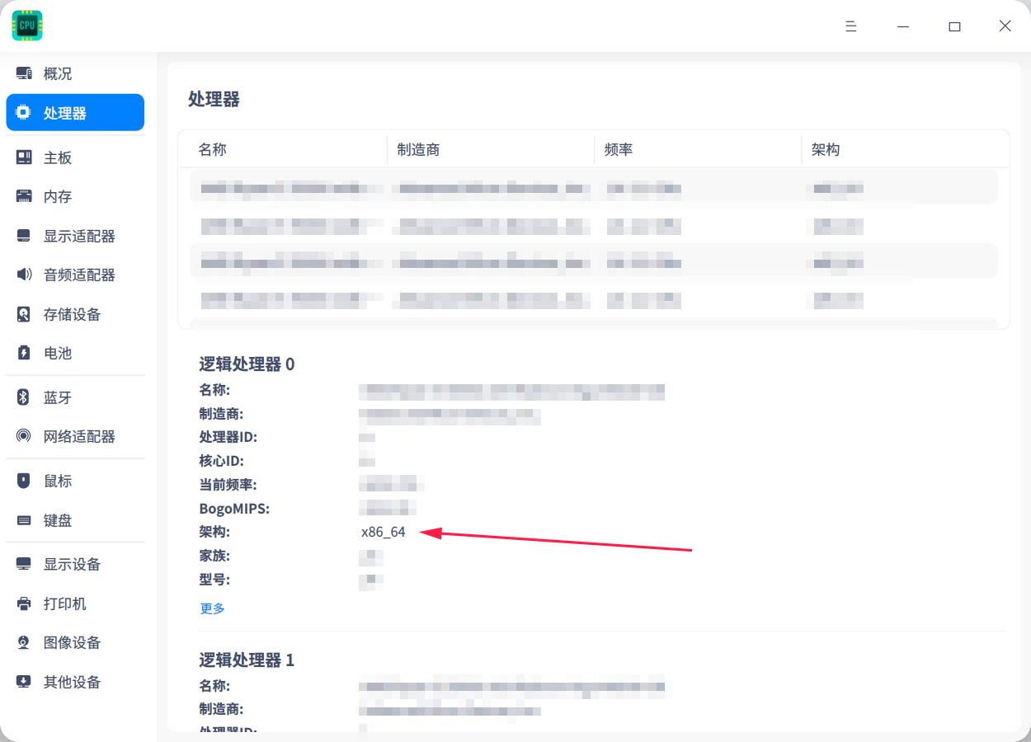The height and width of the screenshot is (742, 1031).
Task: Click the 键盘 sidebar entry
Action: coord(57,520)
